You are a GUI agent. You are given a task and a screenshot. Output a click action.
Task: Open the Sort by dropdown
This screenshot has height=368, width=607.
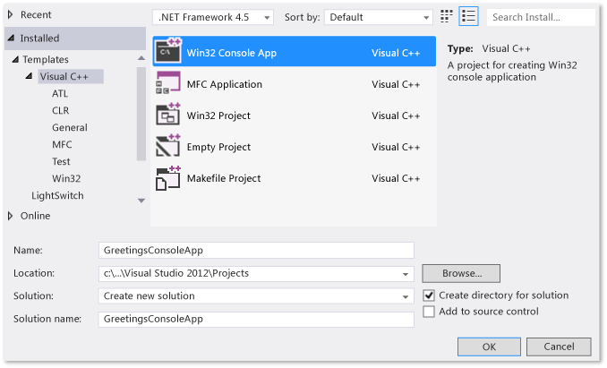(x=379, y=17)
